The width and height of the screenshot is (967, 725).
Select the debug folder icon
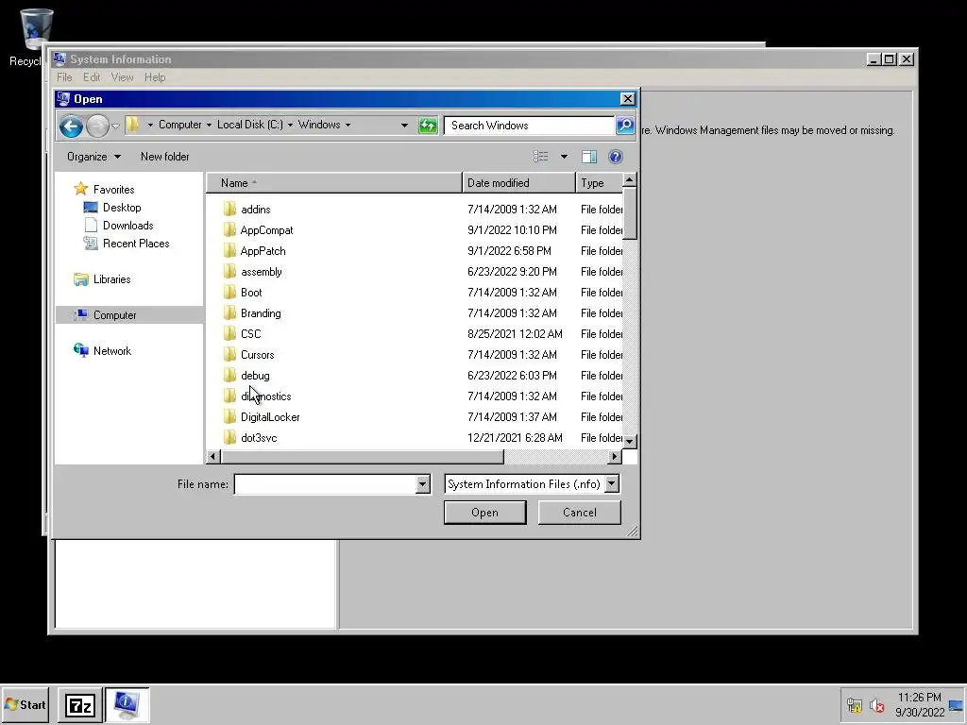pyautogui.click(x=229, y=376)
